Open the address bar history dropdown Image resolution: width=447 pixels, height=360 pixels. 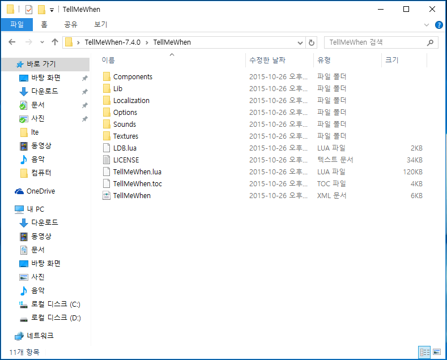coord(300,42)
